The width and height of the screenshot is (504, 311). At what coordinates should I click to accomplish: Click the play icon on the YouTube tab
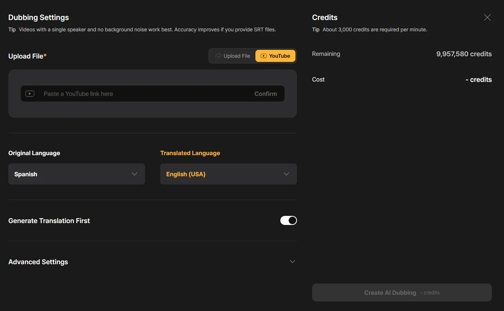tap(264, 56)
